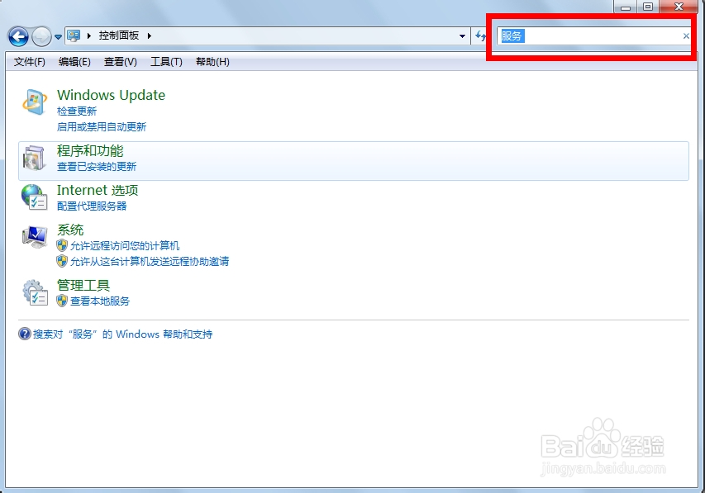Click shield icon beside 允许远程访问您的计算机
The width and height of the screenshot is (705, 493).
pyautogui.click(x=62, y=245)
